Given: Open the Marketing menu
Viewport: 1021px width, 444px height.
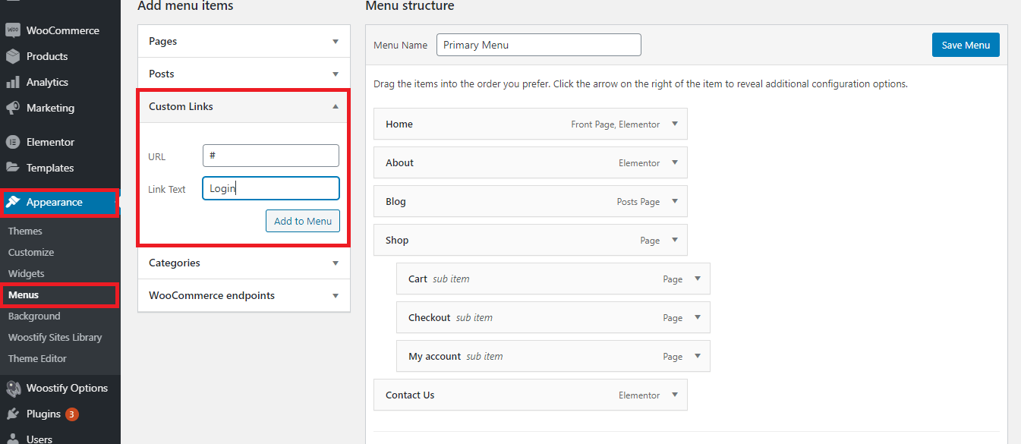Looking at the screenshot, I should click(50, 108).
